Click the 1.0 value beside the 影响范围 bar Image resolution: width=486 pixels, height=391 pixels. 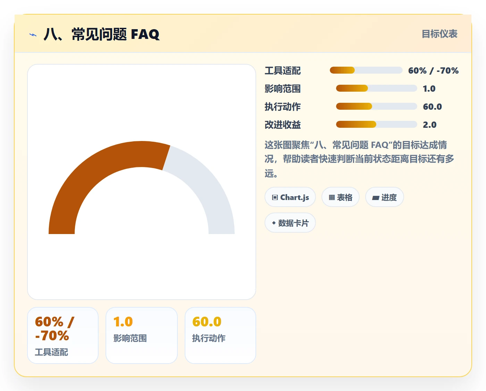pyautogui.click(x=429, y=89)
